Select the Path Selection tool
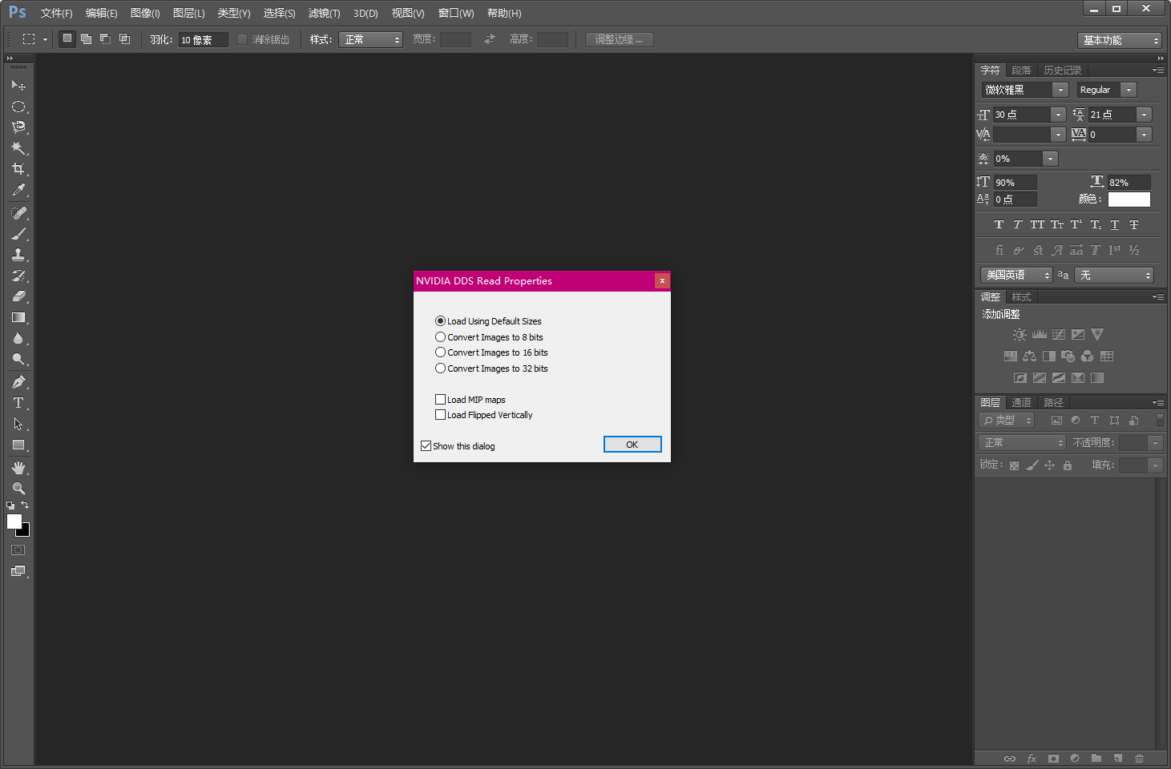The height and width of the screenshot is (769, 1171). 18,424
